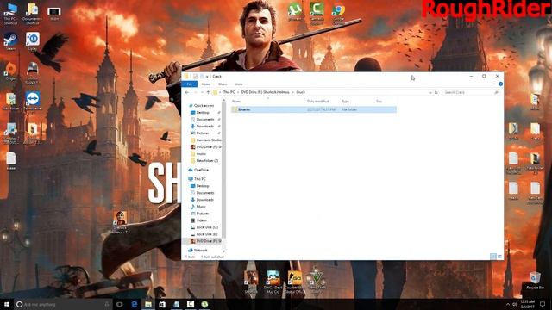The width and height of the screenshot is (552, 310).
Task: Click the volume icon in system tray
Action: coord(515,304)
